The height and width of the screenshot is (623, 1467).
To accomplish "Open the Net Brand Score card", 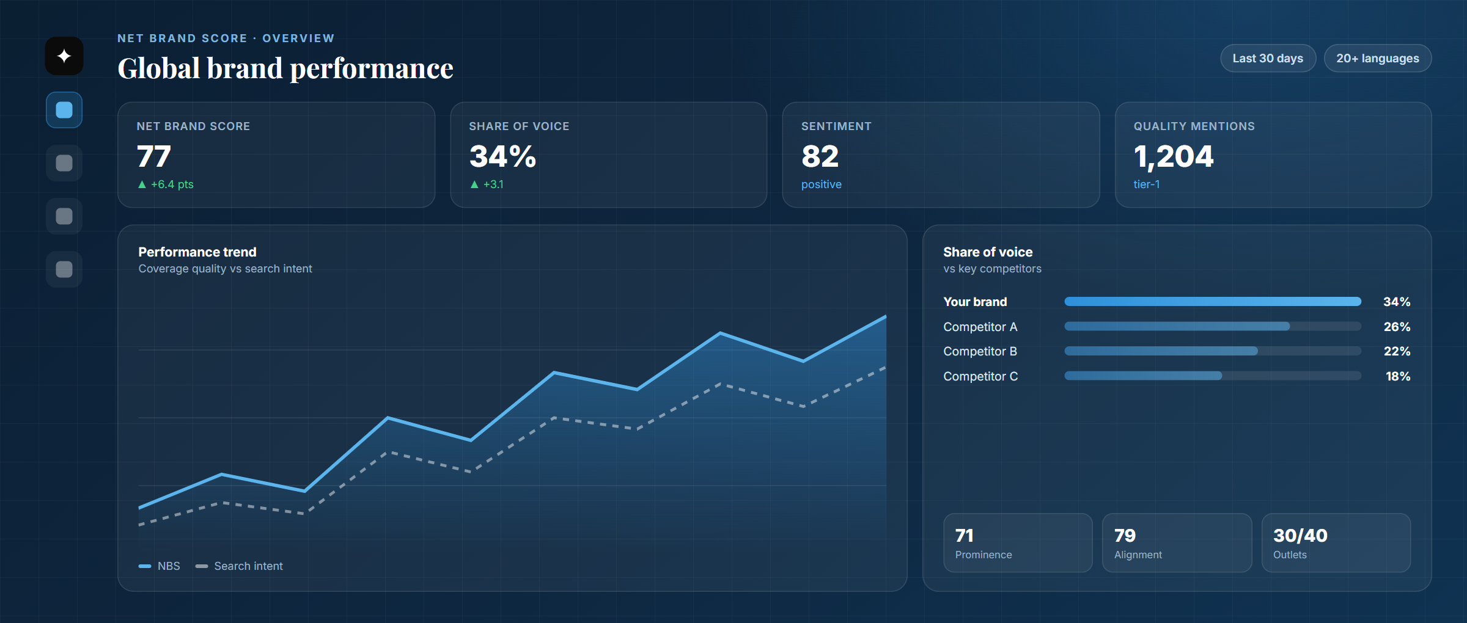I will (276, 155).
